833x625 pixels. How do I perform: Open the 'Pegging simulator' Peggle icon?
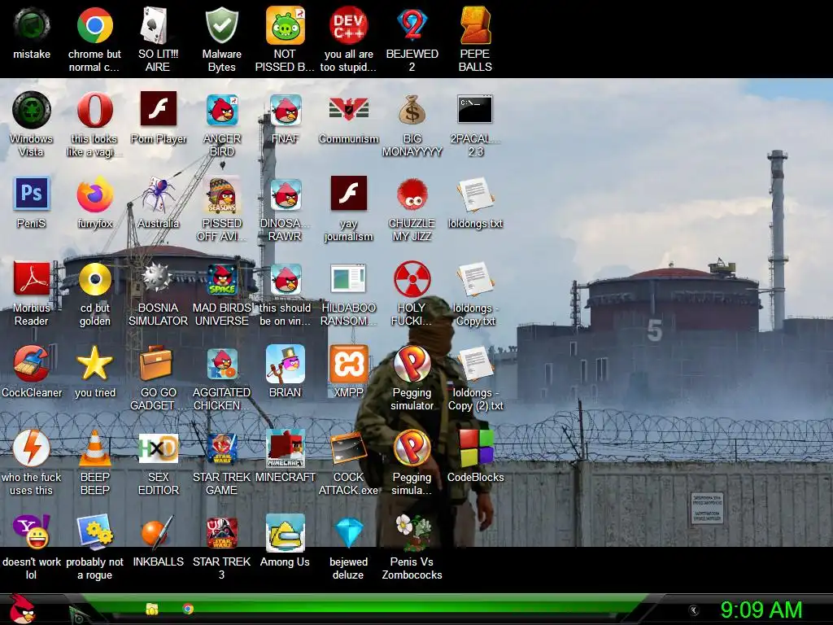412,364
